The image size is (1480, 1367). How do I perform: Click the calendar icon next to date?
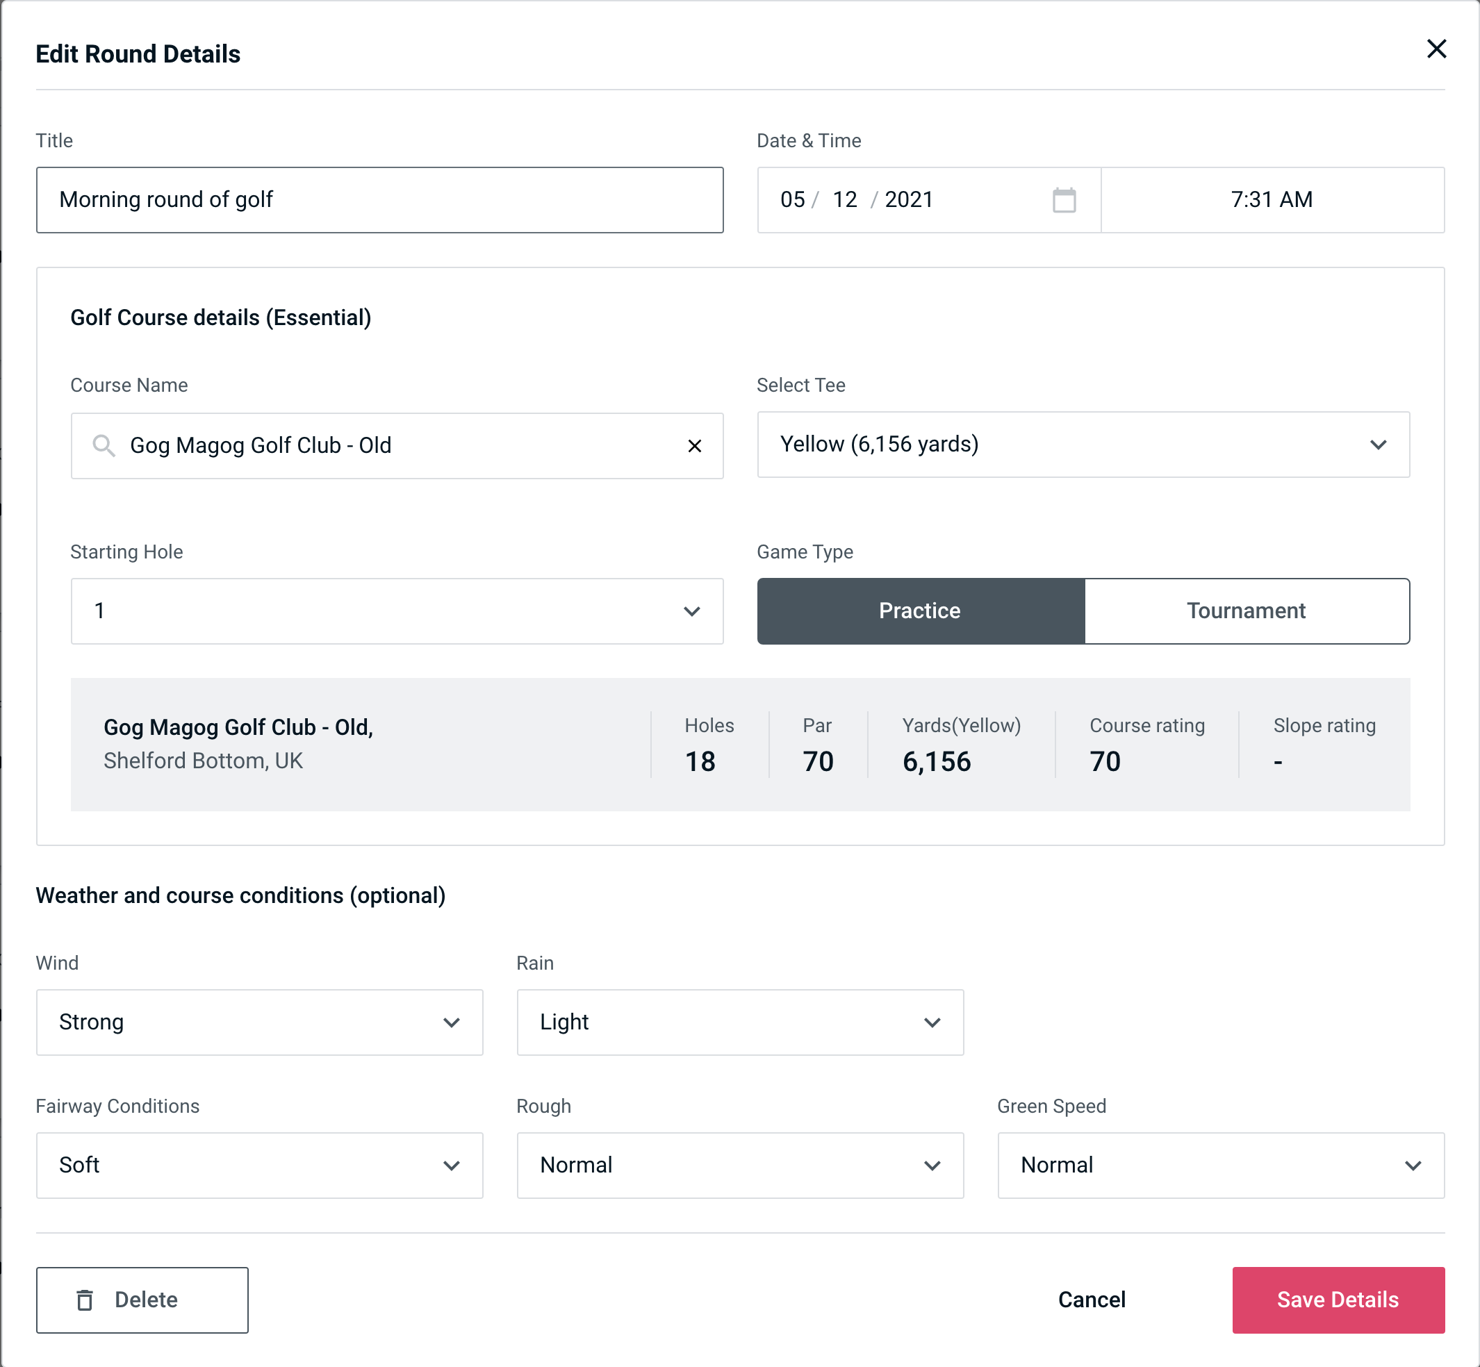point(1065,200)
